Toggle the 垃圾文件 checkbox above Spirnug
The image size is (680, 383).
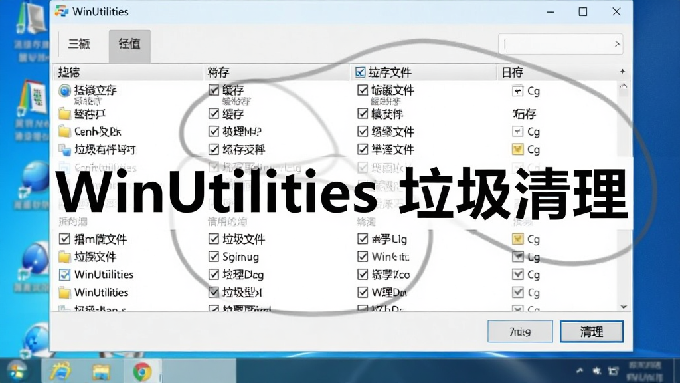point(213,239)
